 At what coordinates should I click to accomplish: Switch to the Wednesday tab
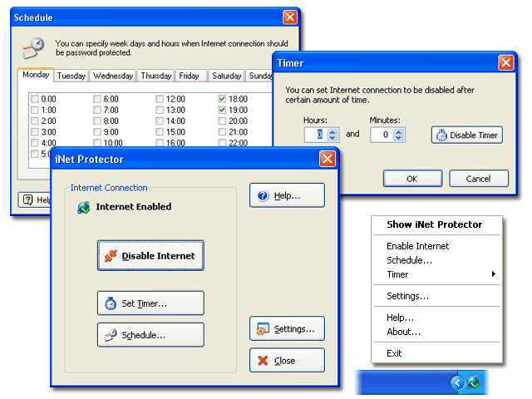click(113, 76)
